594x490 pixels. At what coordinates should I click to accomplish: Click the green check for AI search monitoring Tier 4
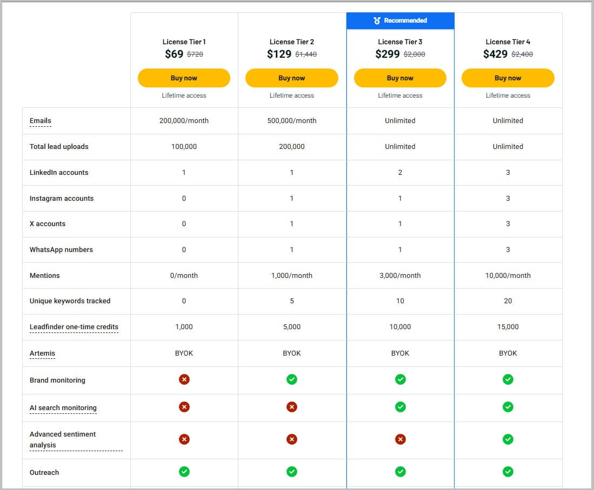click(508, 407)
